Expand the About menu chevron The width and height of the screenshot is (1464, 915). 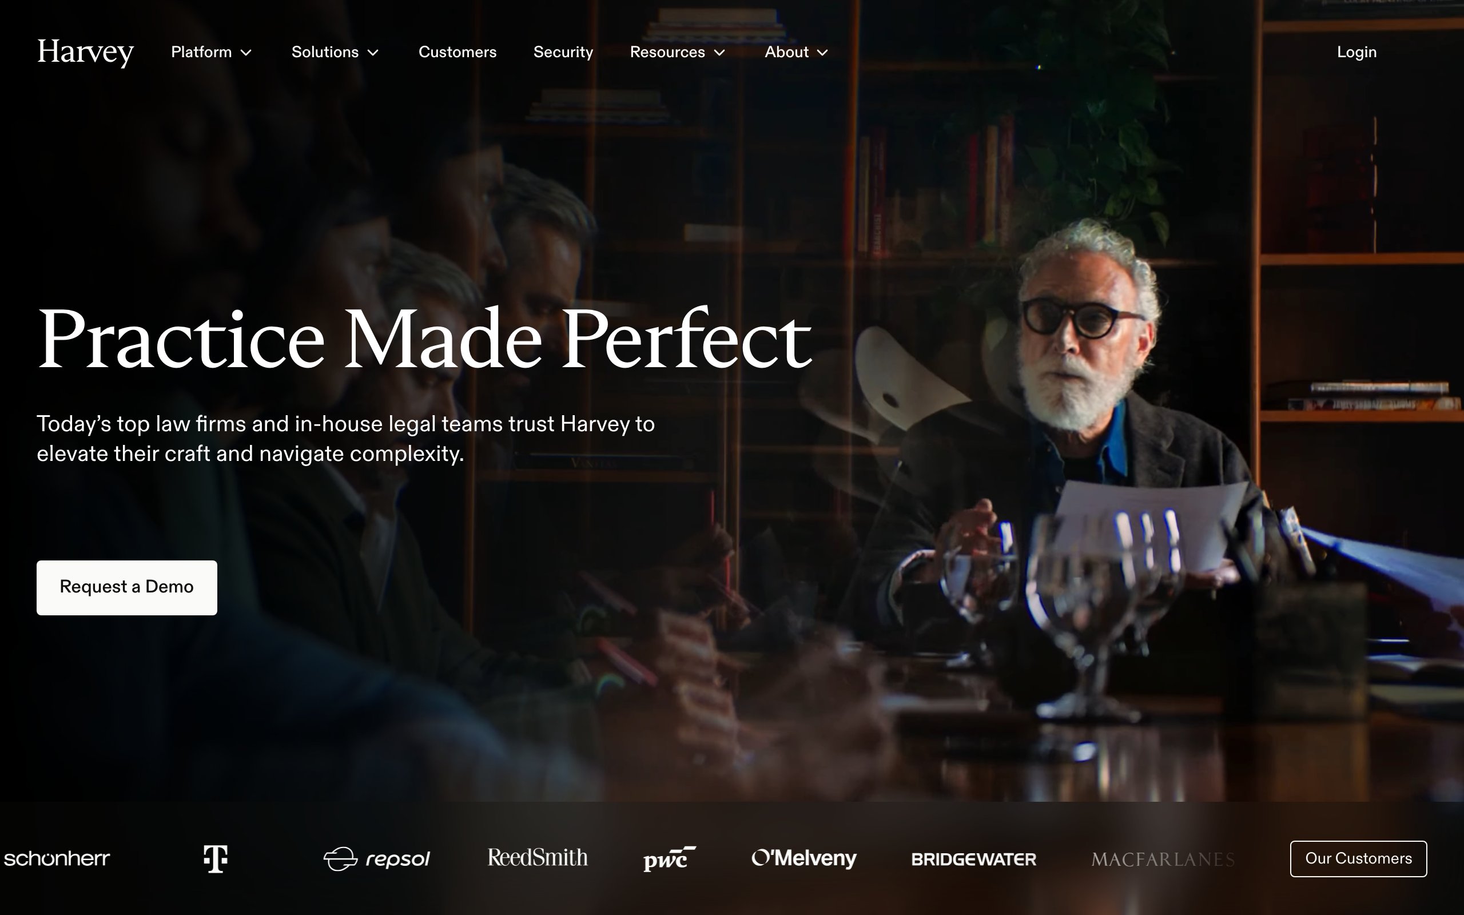pyautogui.click(x=822, y=53)
